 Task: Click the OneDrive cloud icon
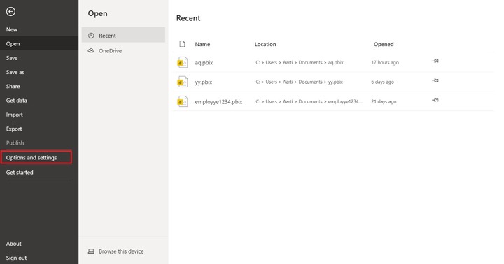(91, 51)
